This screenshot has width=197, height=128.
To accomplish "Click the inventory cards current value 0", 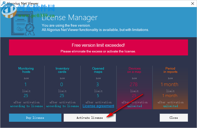I will [62, 85].
